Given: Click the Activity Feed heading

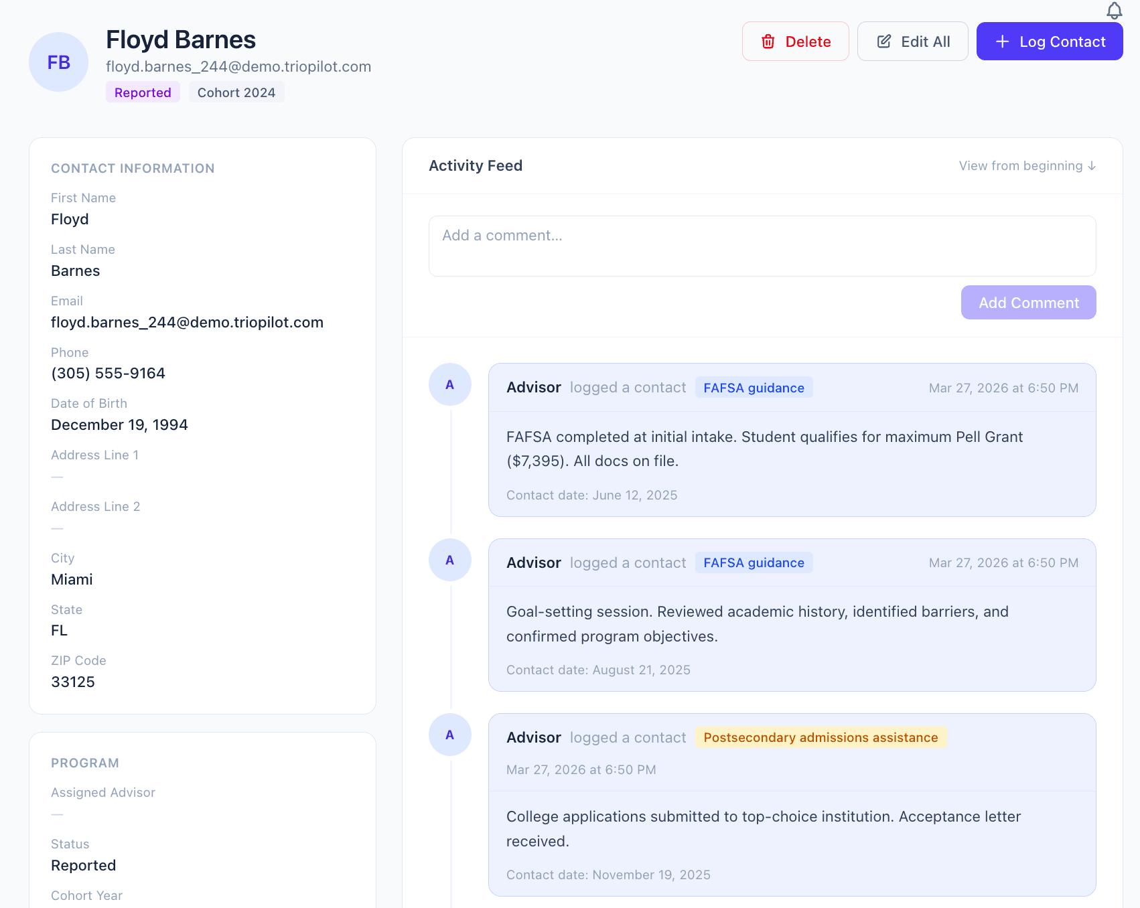Looking at the screenshot, I should coord(476,165).
